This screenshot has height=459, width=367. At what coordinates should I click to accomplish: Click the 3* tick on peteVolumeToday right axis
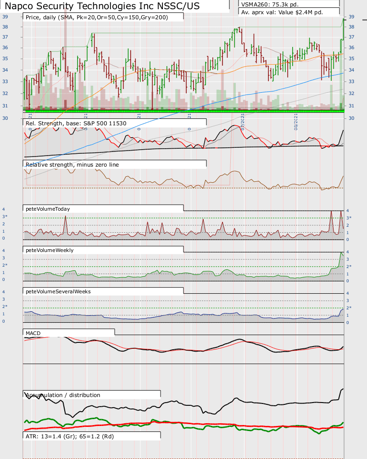click(x=349, y=218)
